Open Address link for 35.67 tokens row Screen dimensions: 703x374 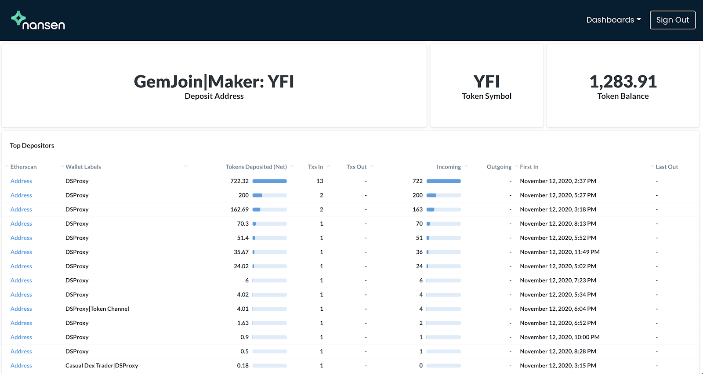[x=21, y=252]
